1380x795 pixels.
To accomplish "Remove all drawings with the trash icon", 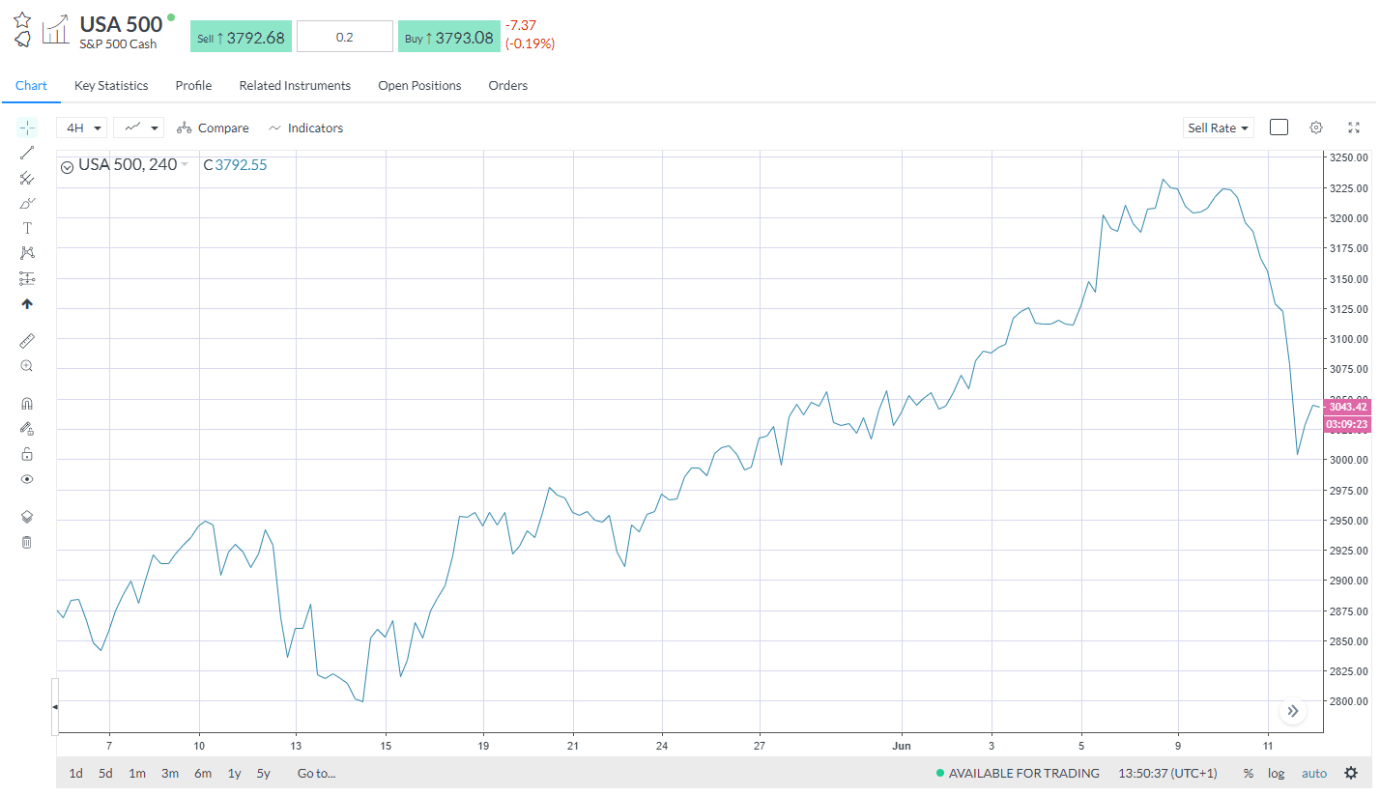I will coord(26,541).
